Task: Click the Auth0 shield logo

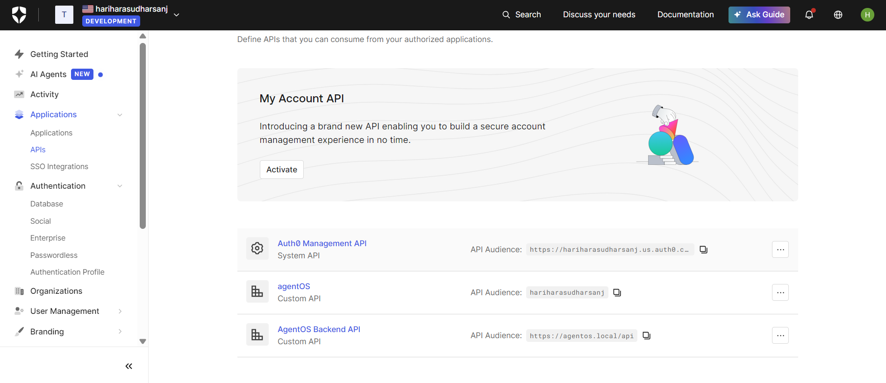Action: point(19,15)
